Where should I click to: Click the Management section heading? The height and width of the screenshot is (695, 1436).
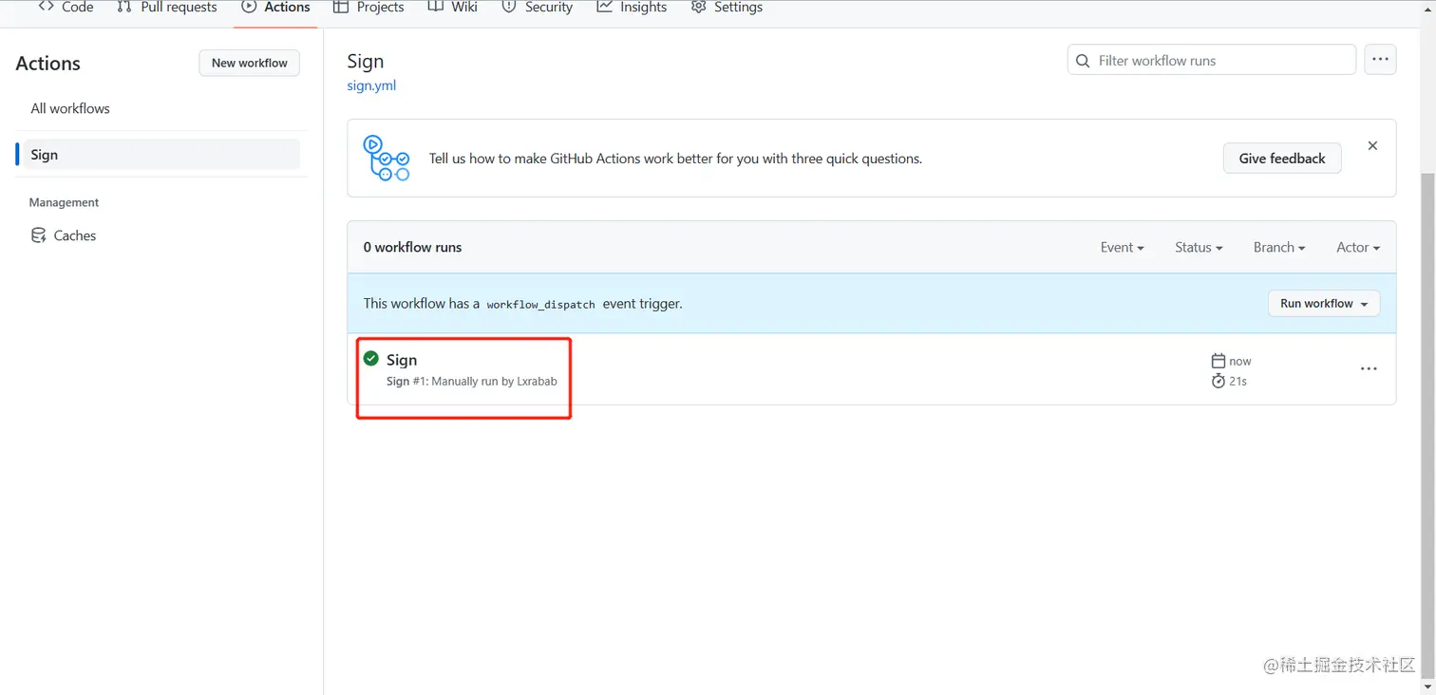(64, 202)
